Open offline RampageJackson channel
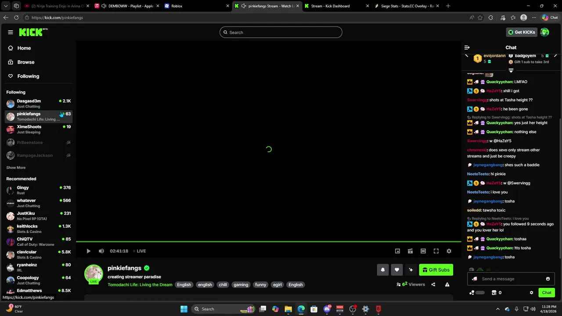 (x=38, y=155)
